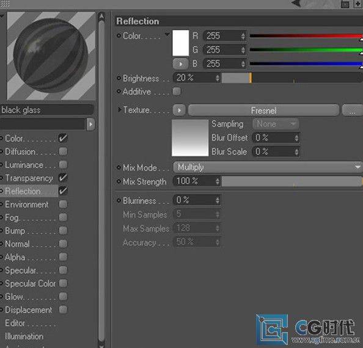This screenshot has height=348, width=363.
Task: Click the red R color slider
Action: (x=306, y=36)
